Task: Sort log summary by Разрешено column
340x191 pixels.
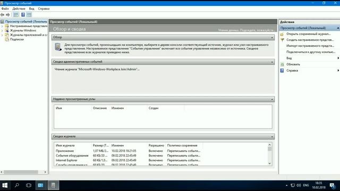Action: click(x=156, y=145)
